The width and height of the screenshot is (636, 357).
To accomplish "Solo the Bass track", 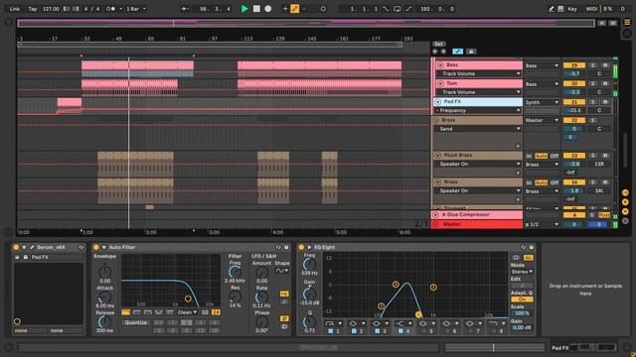I will point(592,65).
